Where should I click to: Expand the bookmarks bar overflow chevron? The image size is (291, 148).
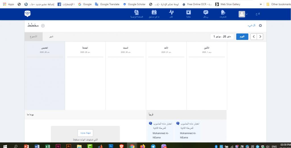[x=261, y=4]
